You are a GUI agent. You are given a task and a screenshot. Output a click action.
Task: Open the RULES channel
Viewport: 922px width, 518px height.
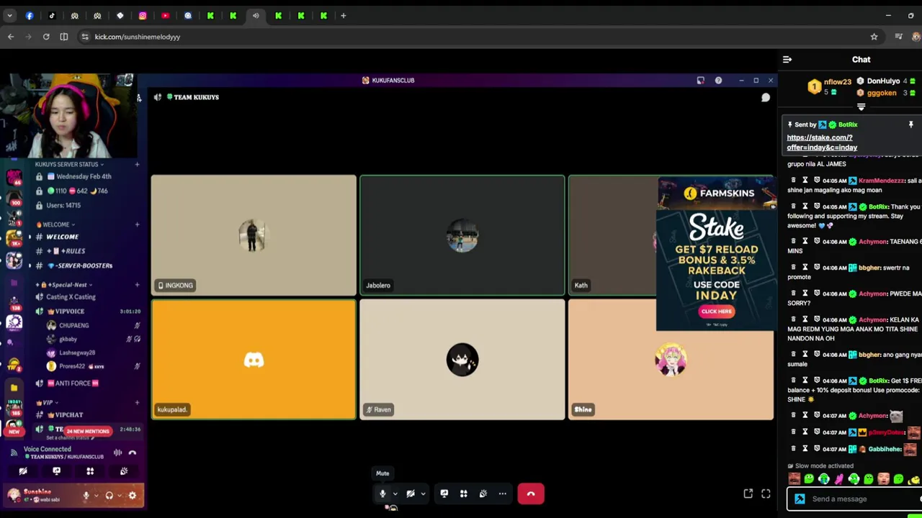click(66, 251)
